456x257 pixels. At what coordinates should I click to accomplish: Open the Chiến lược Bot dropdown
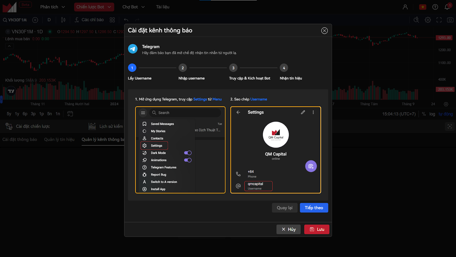point(94,7)
